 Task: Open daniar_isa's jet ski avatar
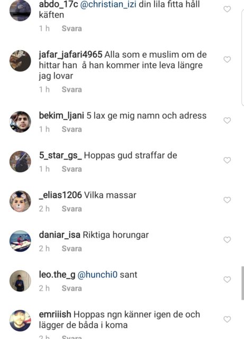(x=20, y=241)
